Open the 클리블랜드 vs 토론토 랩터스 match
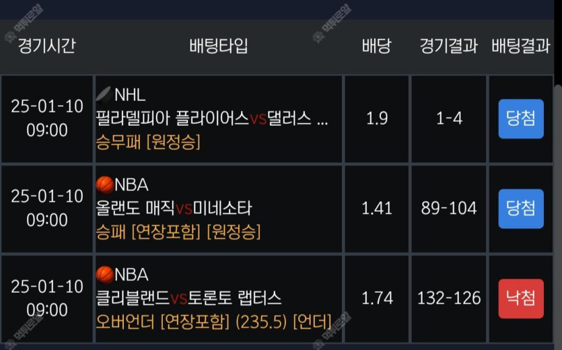 tap(188, 298)
